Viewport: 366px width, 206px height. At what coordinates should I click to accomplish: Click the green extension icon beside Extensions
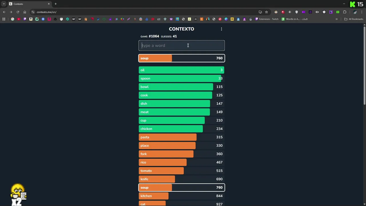[338, 12]
